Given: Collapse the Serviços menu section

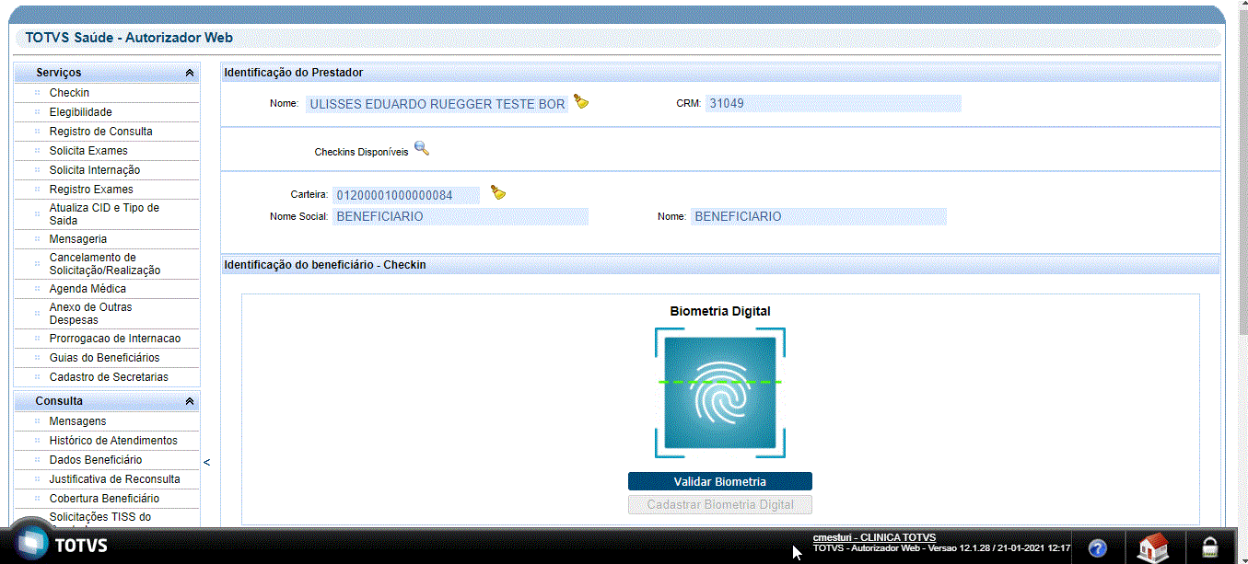Looking at the screenshot, I should point(190,73).
